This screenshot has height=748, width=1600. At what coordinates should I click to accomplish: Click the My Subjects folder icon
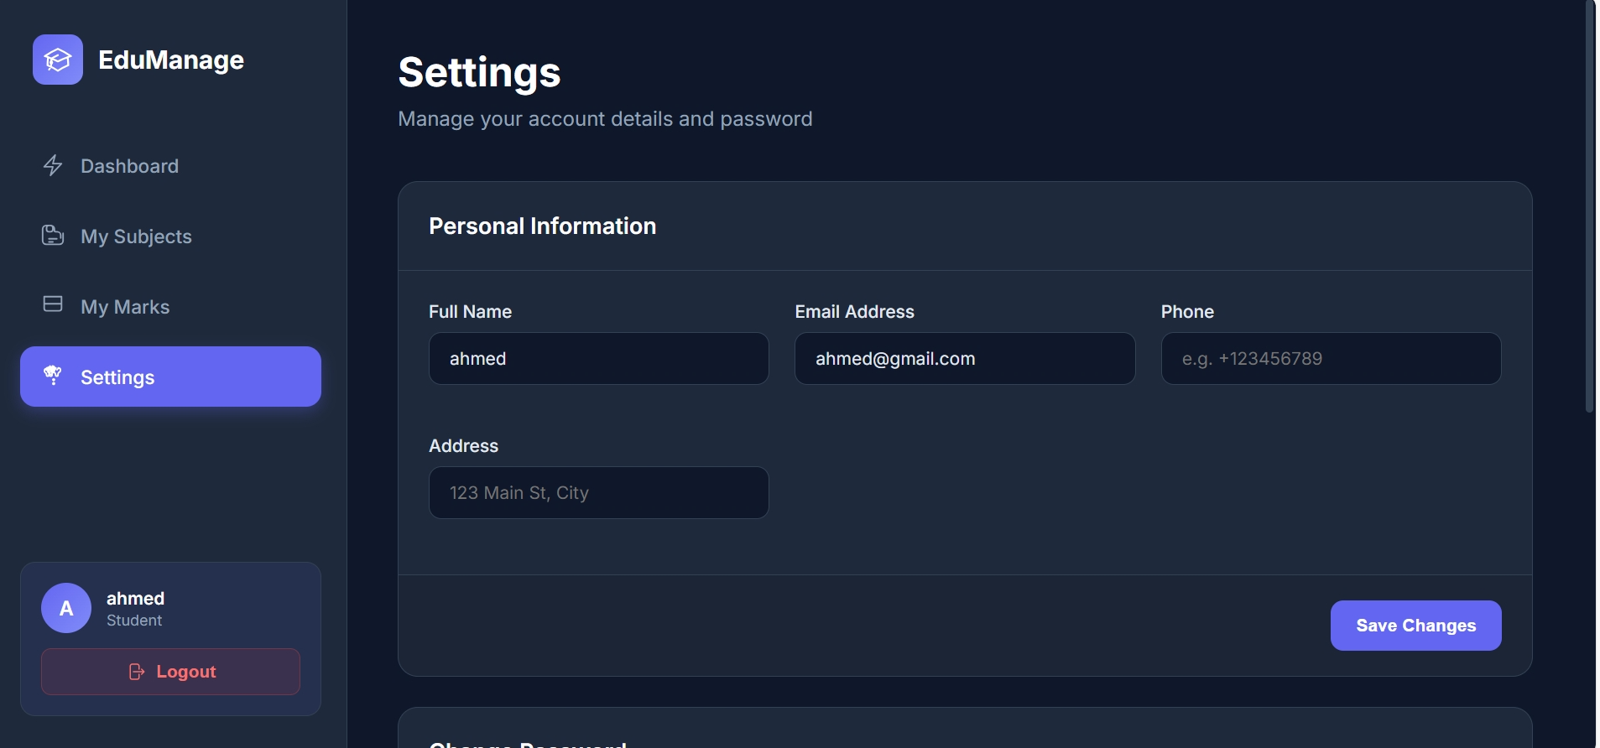click(x=53, y=236)
